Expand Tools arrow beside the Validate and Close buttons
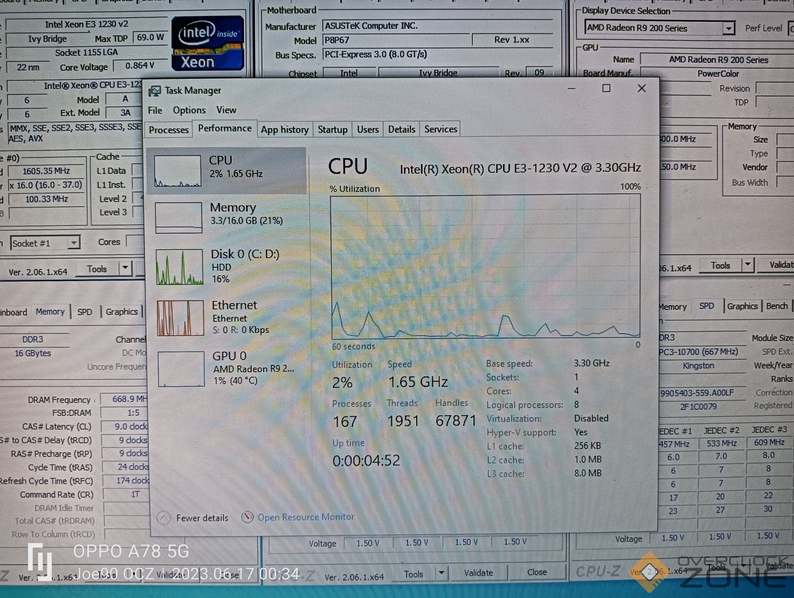The image size is (794, 598). point(441,573)
